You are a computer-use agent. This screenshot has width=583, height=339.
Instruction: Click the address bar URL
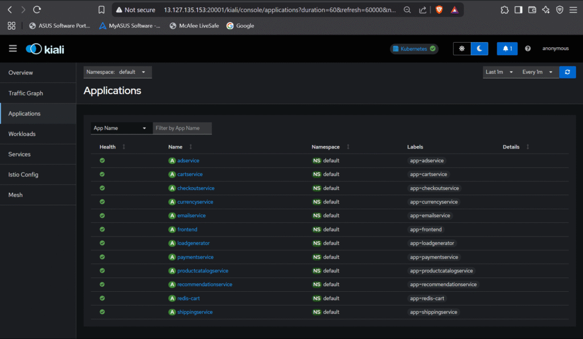coord(280,10)
